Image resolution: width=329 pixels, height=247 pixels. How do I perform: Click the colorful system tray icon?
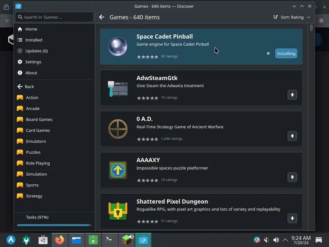pyautogui.click(x=257, y=240)
